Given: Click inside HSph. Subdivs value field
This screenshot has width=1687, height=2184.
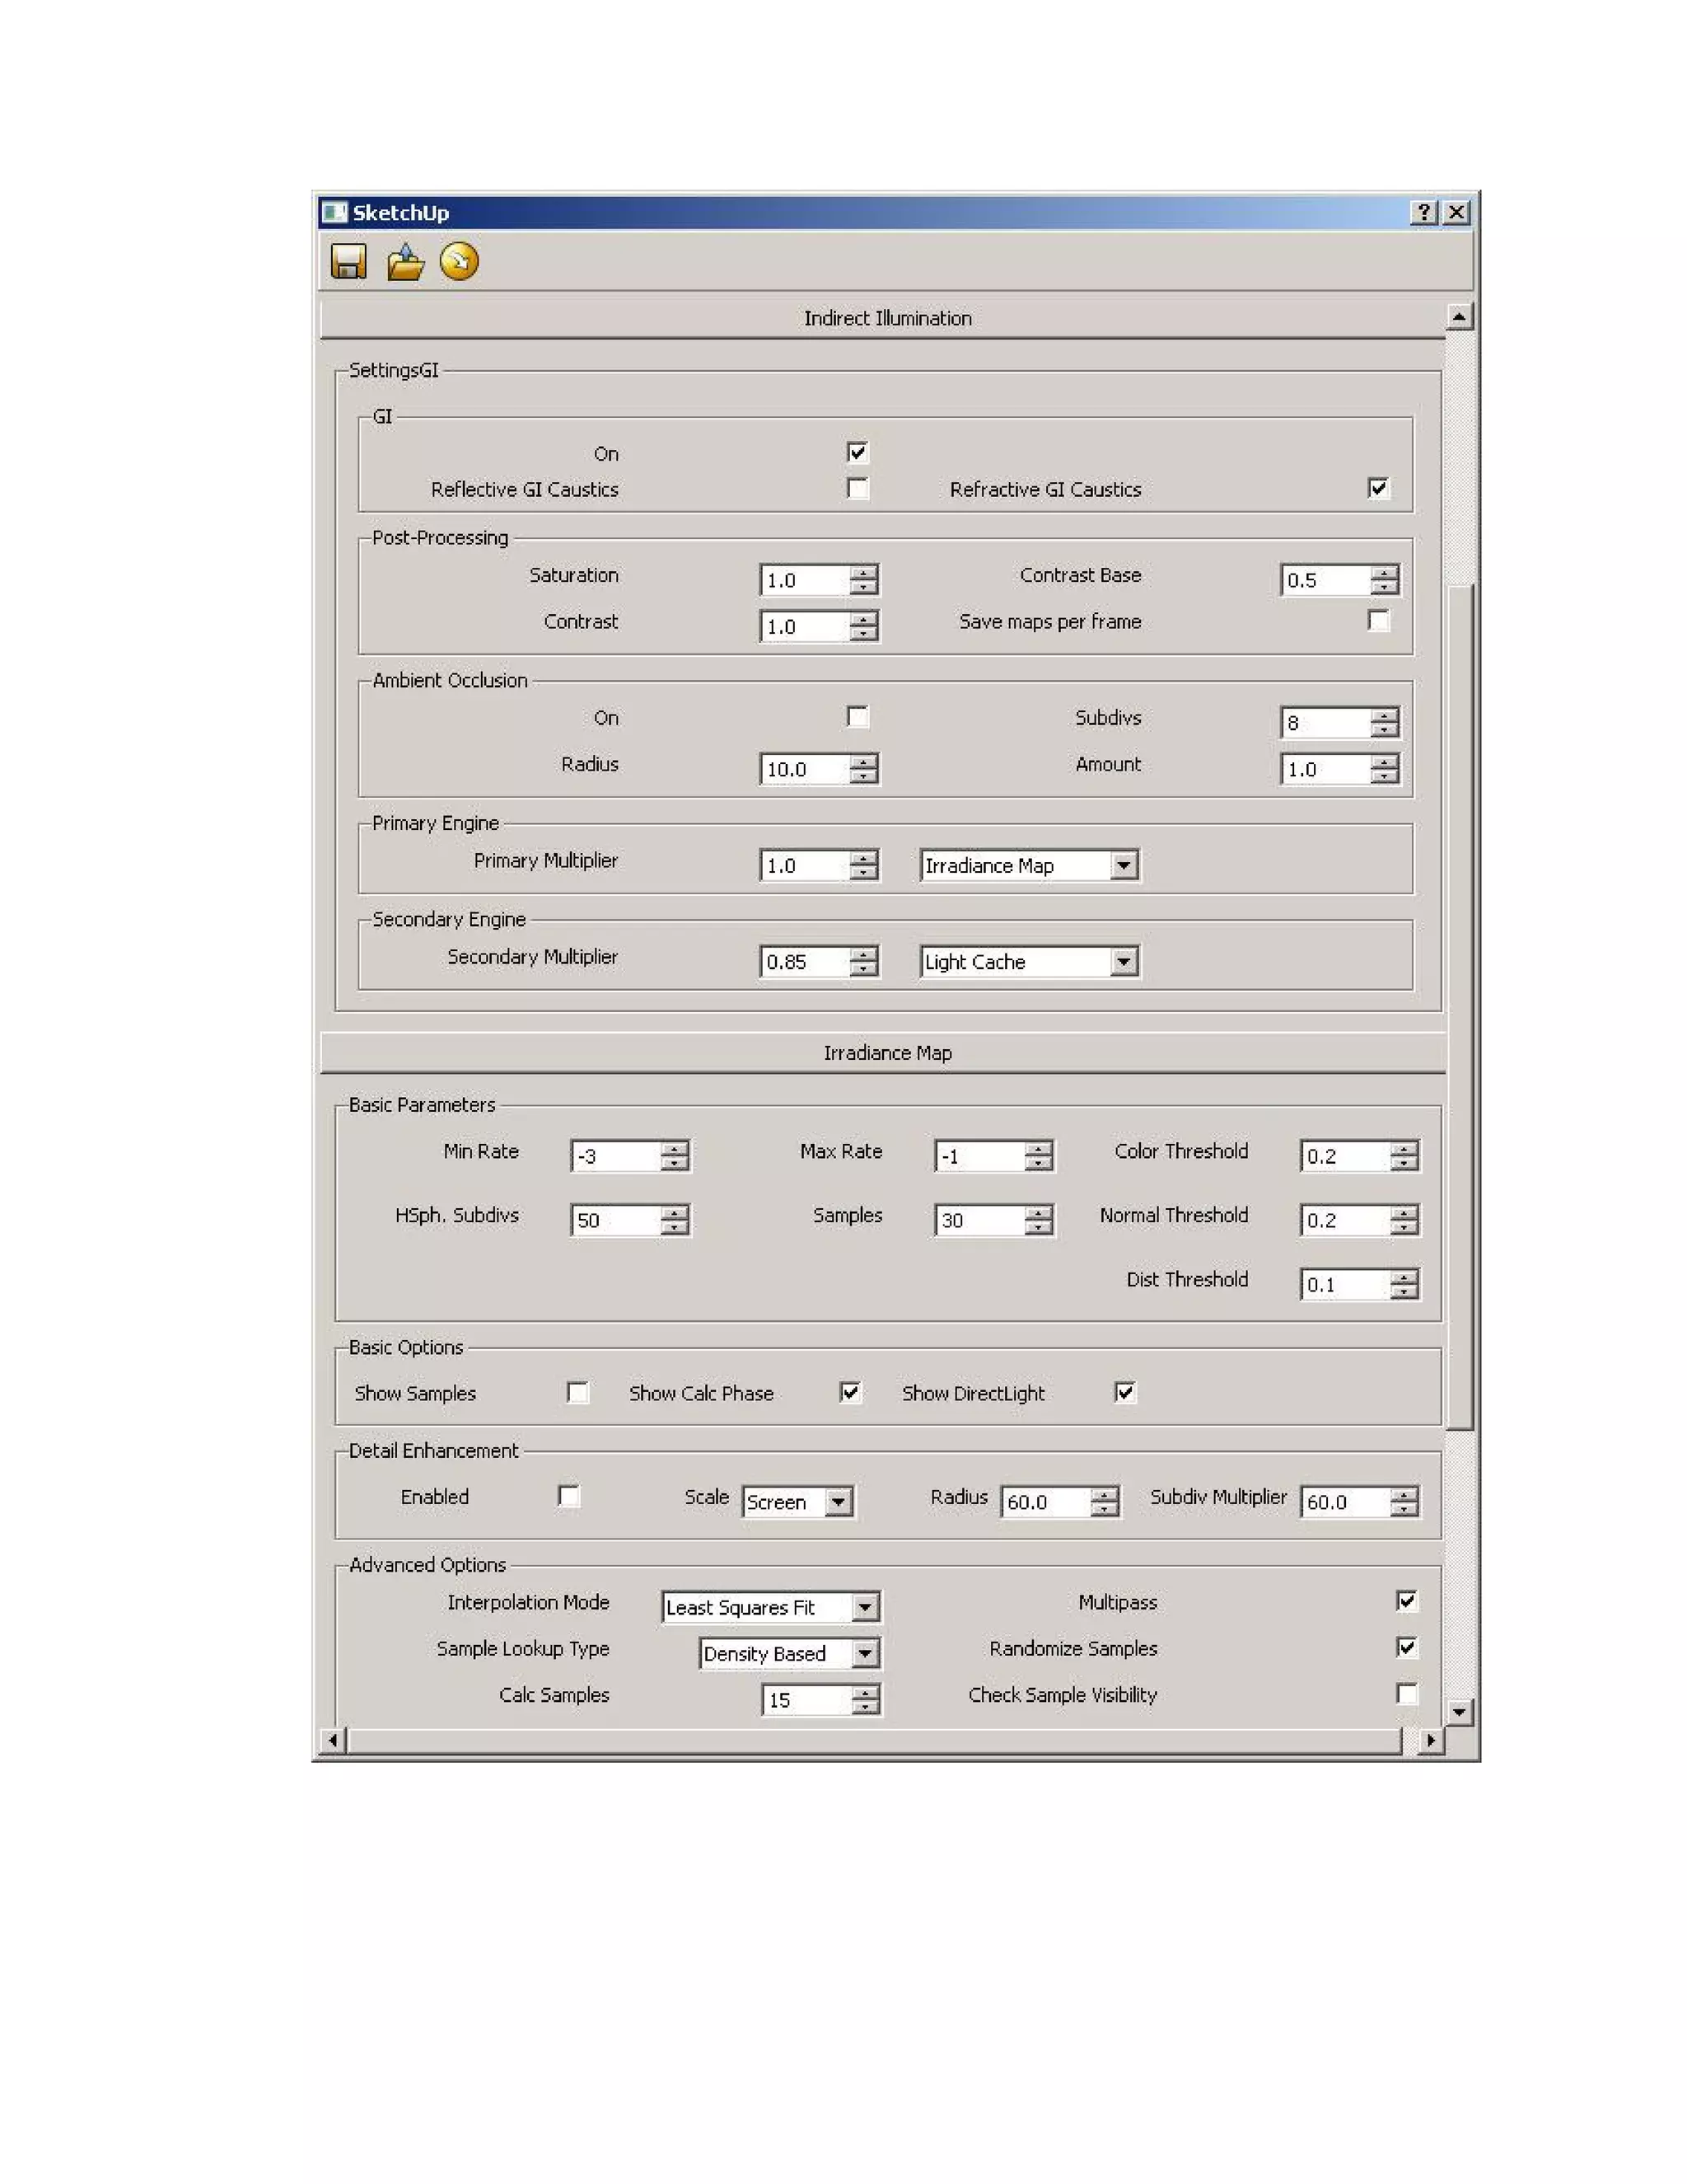Looking at the screenshot, I should (x=613, y=1220).
